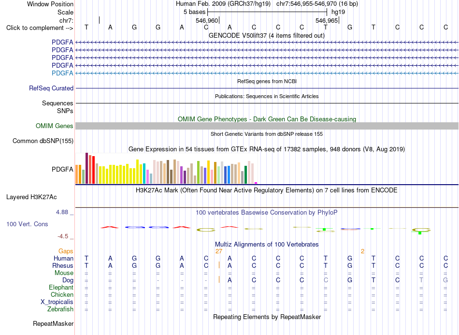Click the Scale track label
The width and height of the screenshot is (459, 335).
65,12
